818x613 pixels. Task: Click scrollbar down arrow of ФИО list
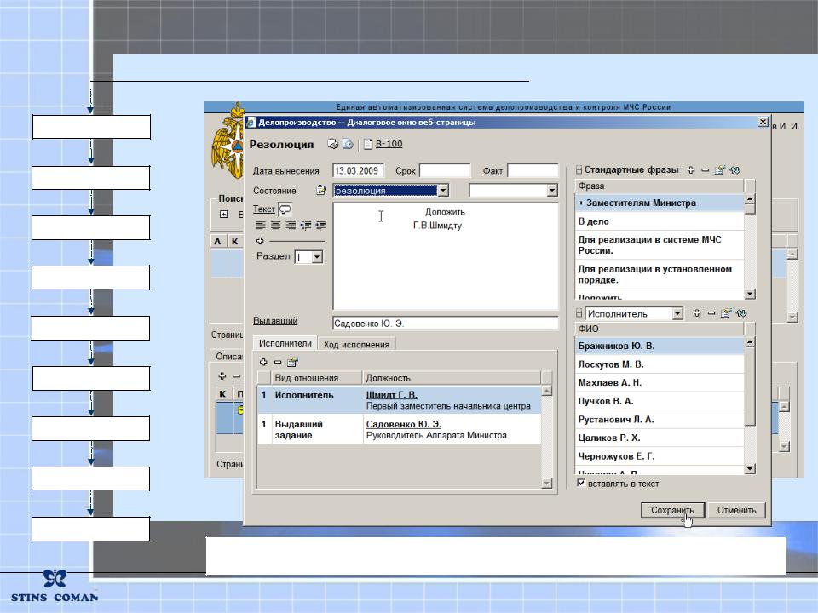[x=750, y=468]
